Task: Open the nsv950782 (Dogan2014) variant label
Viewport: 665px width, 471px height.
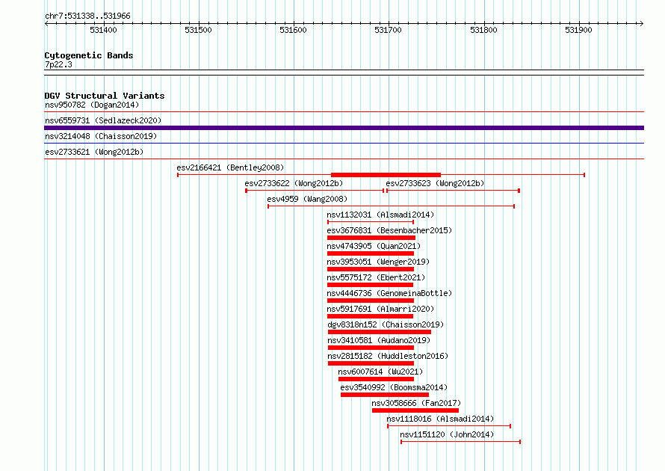Action: pos(92,105)
